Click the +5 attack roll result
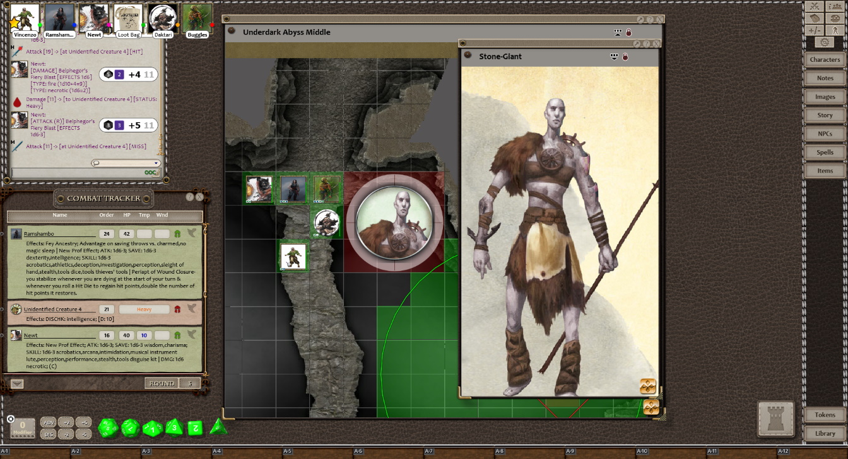 (x=129, y=125)
